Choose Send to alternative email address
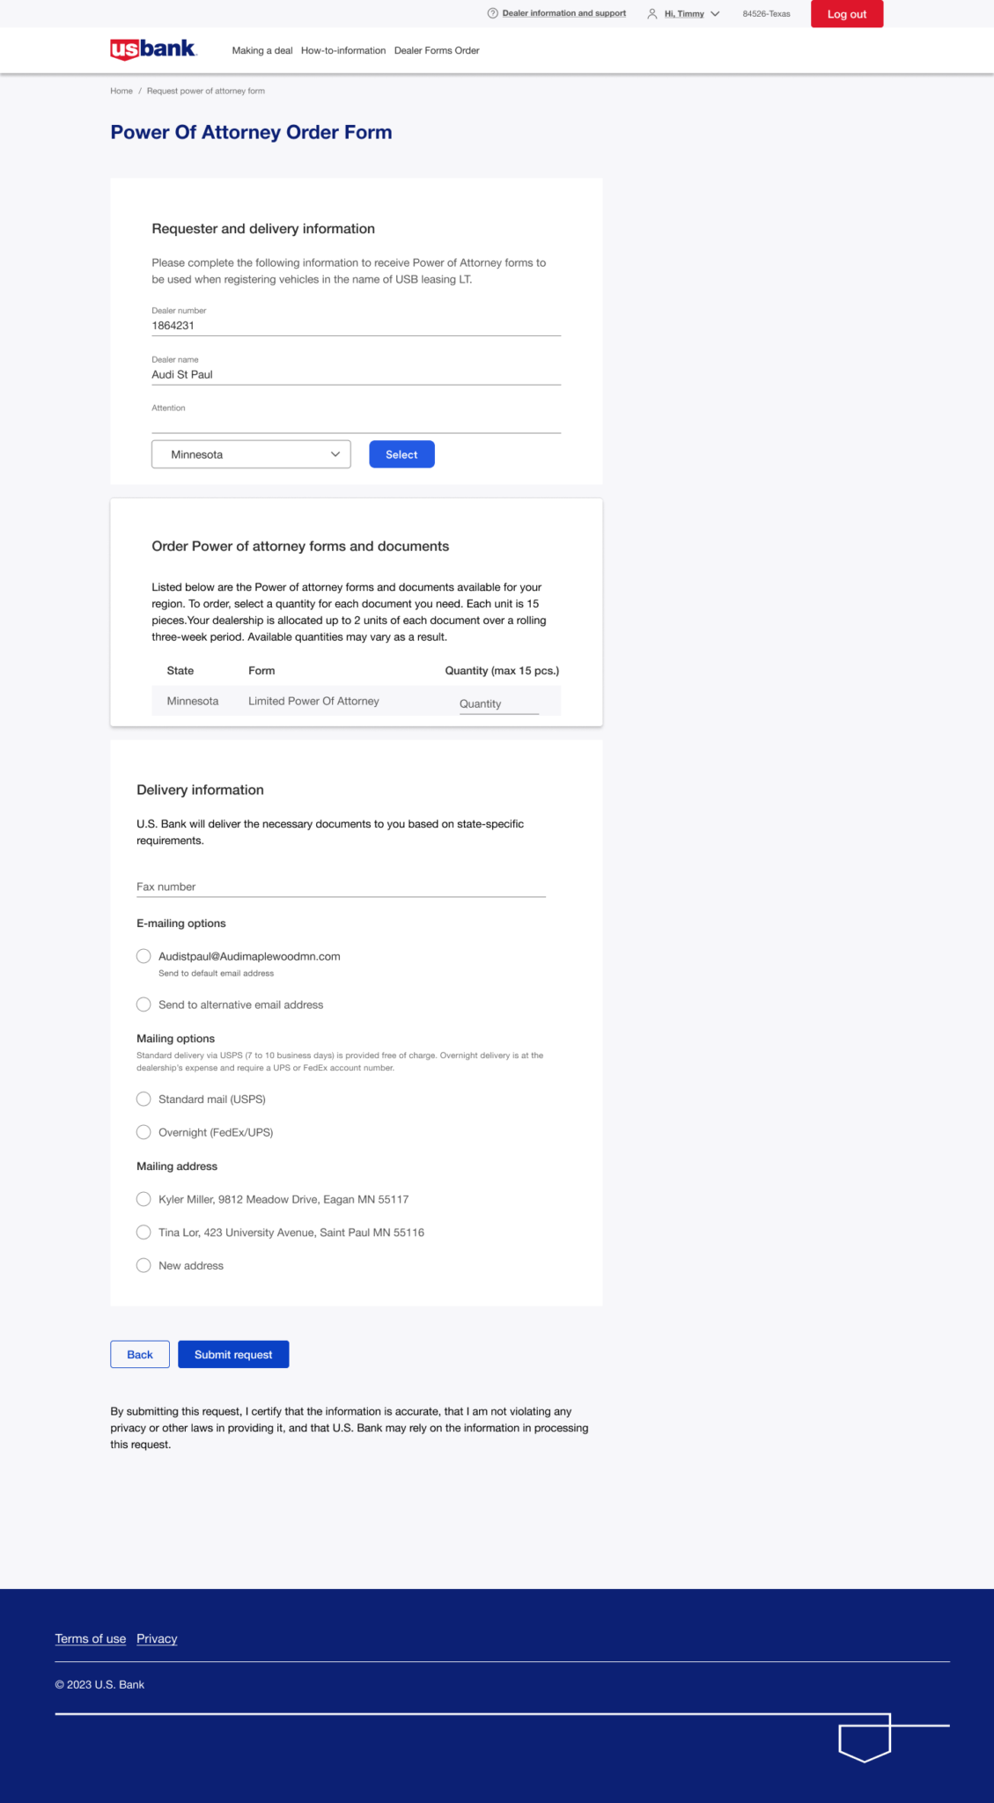 [x=144, y=1005]
